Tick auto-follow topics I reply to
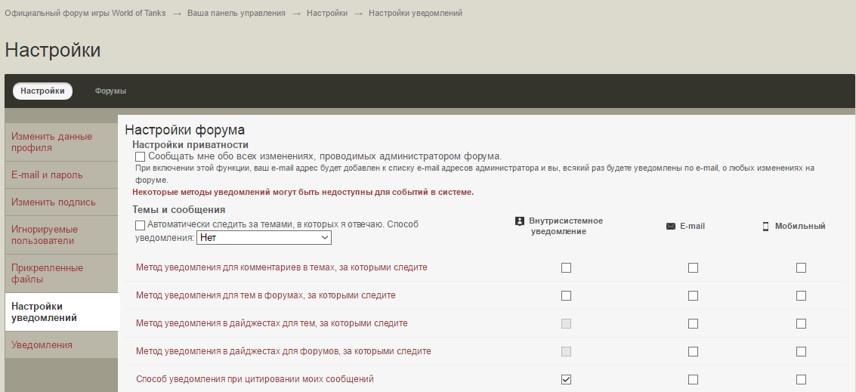 (140, 225)
